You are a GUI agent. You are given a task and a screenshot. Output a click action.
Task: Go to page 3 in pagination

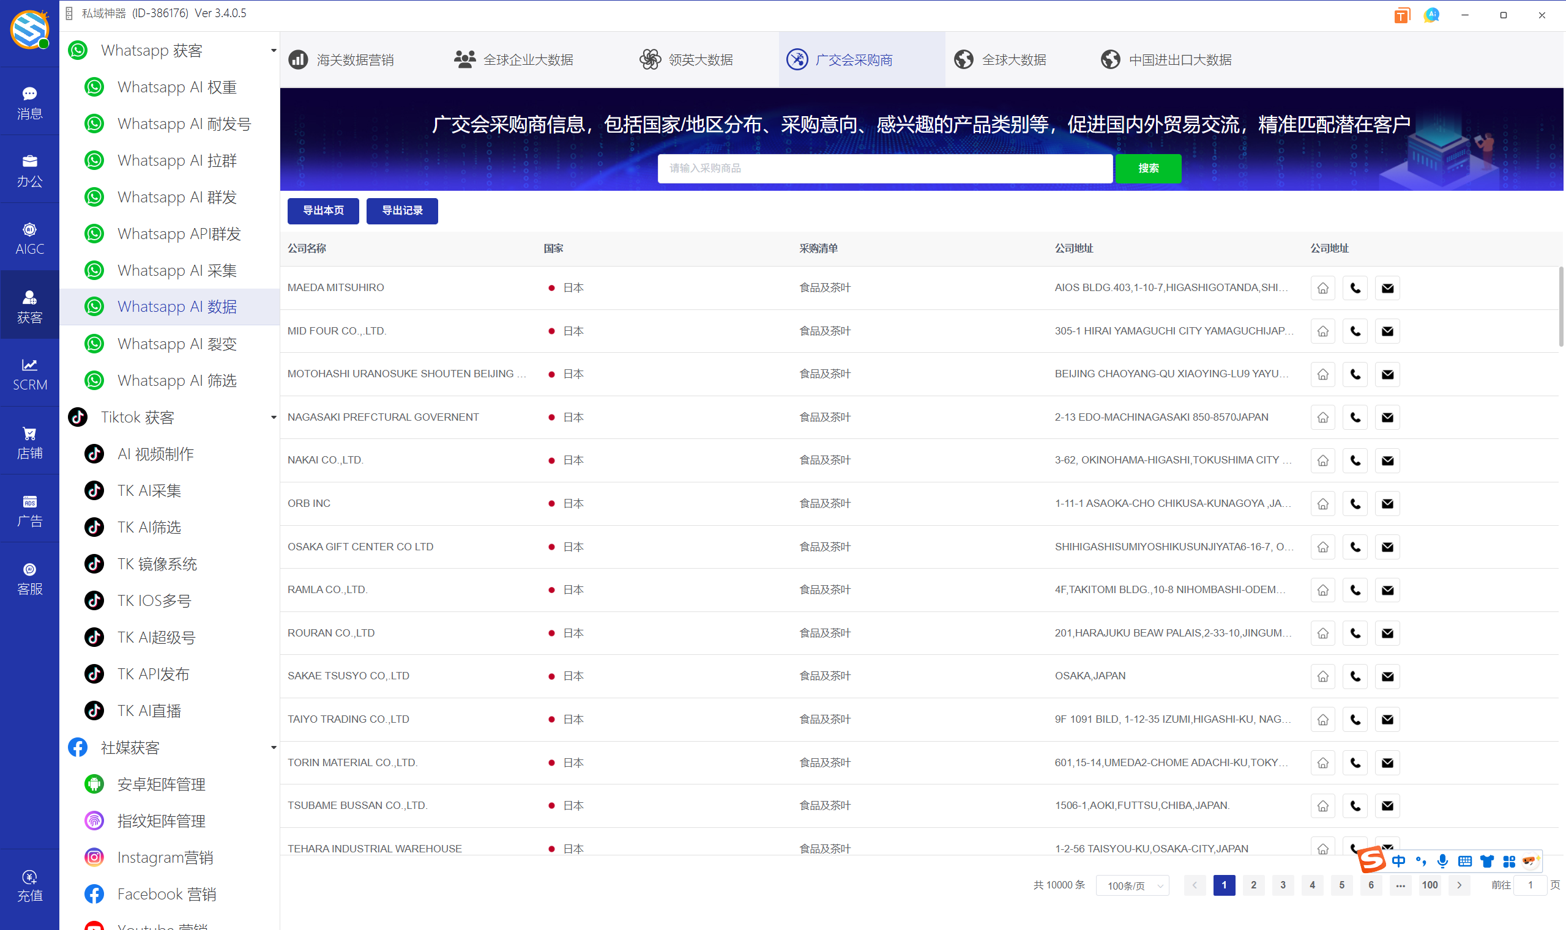click(1283, 885)
